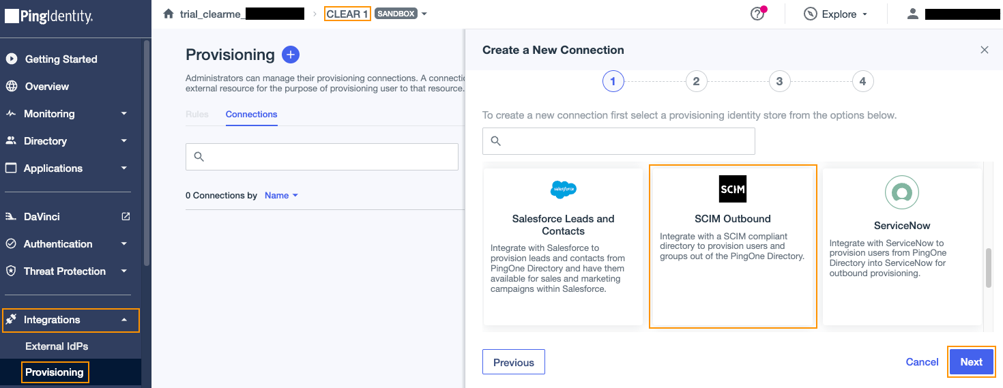The image size is (1003, 388).
Task: Collapse the Integrations menu arrow
Action: (x=124, y=320)
